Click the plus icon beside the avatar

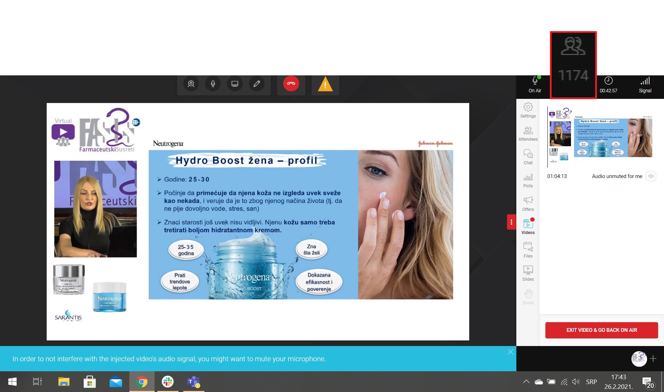pos(653,358)
